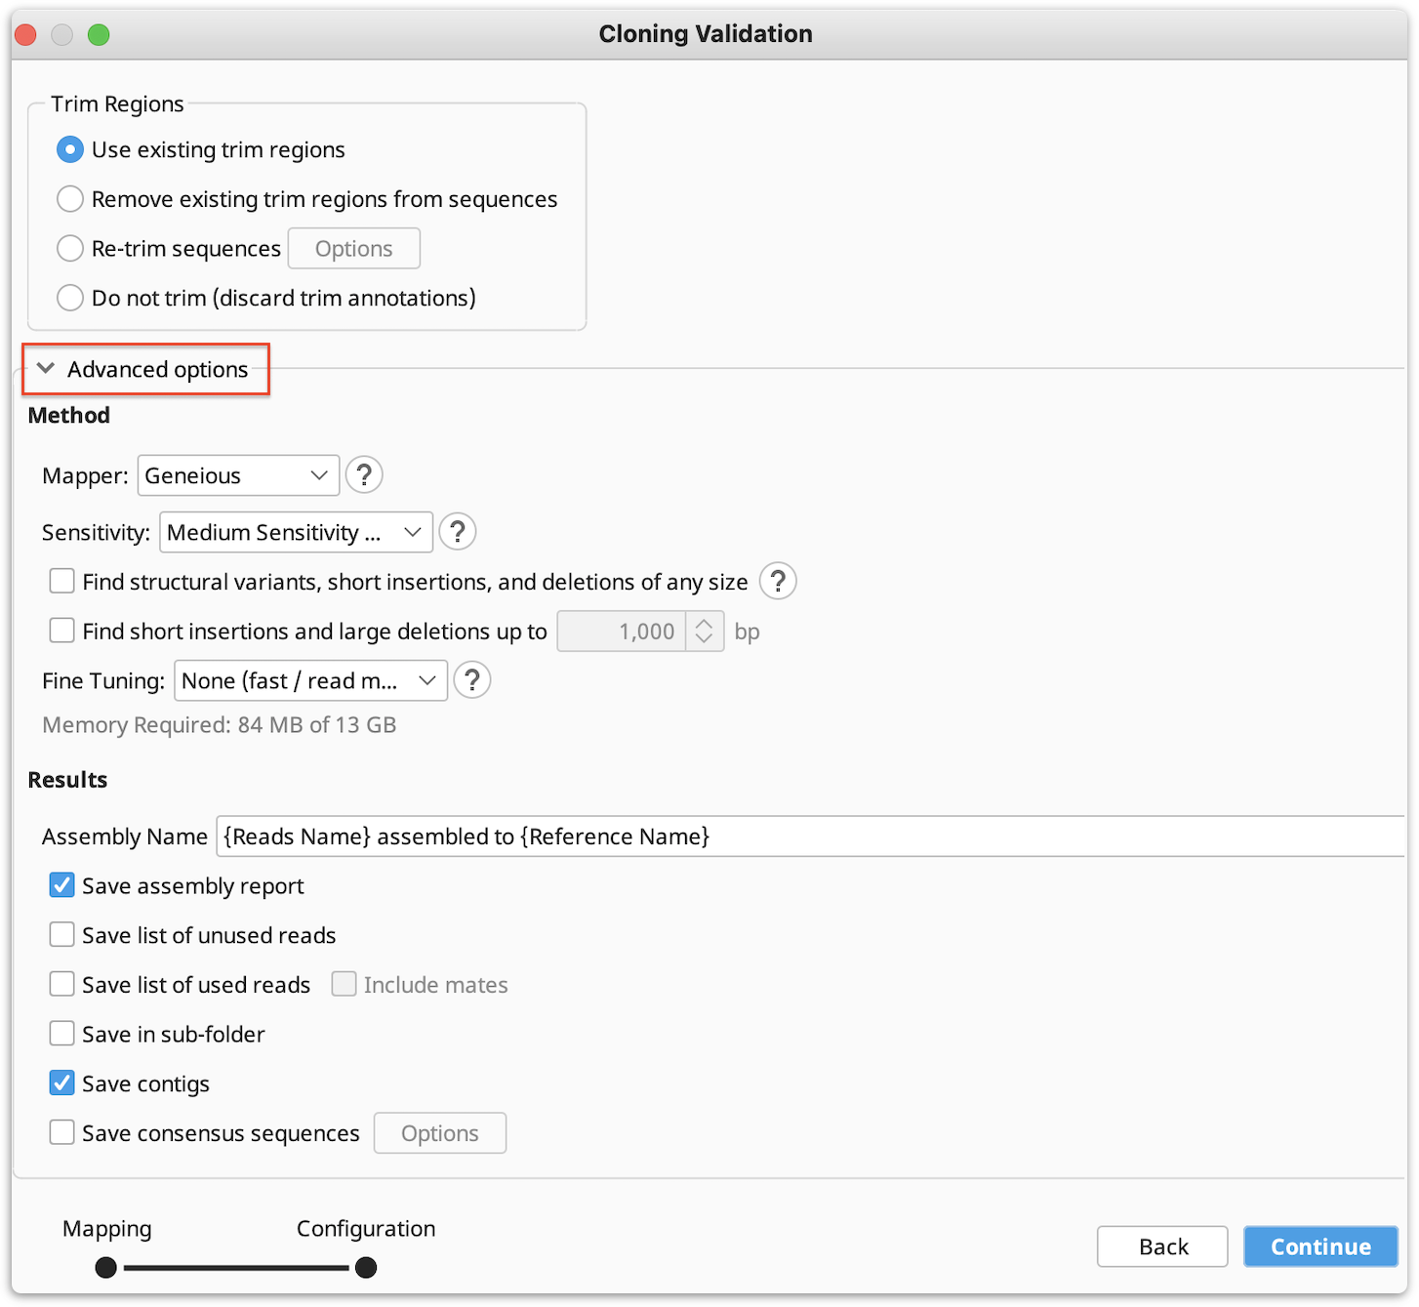Go back using the Back button
Screen dimensions: 1419x1307
click(1161, 1246)
